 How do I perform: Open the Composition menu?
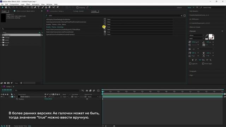click(14, 4)
